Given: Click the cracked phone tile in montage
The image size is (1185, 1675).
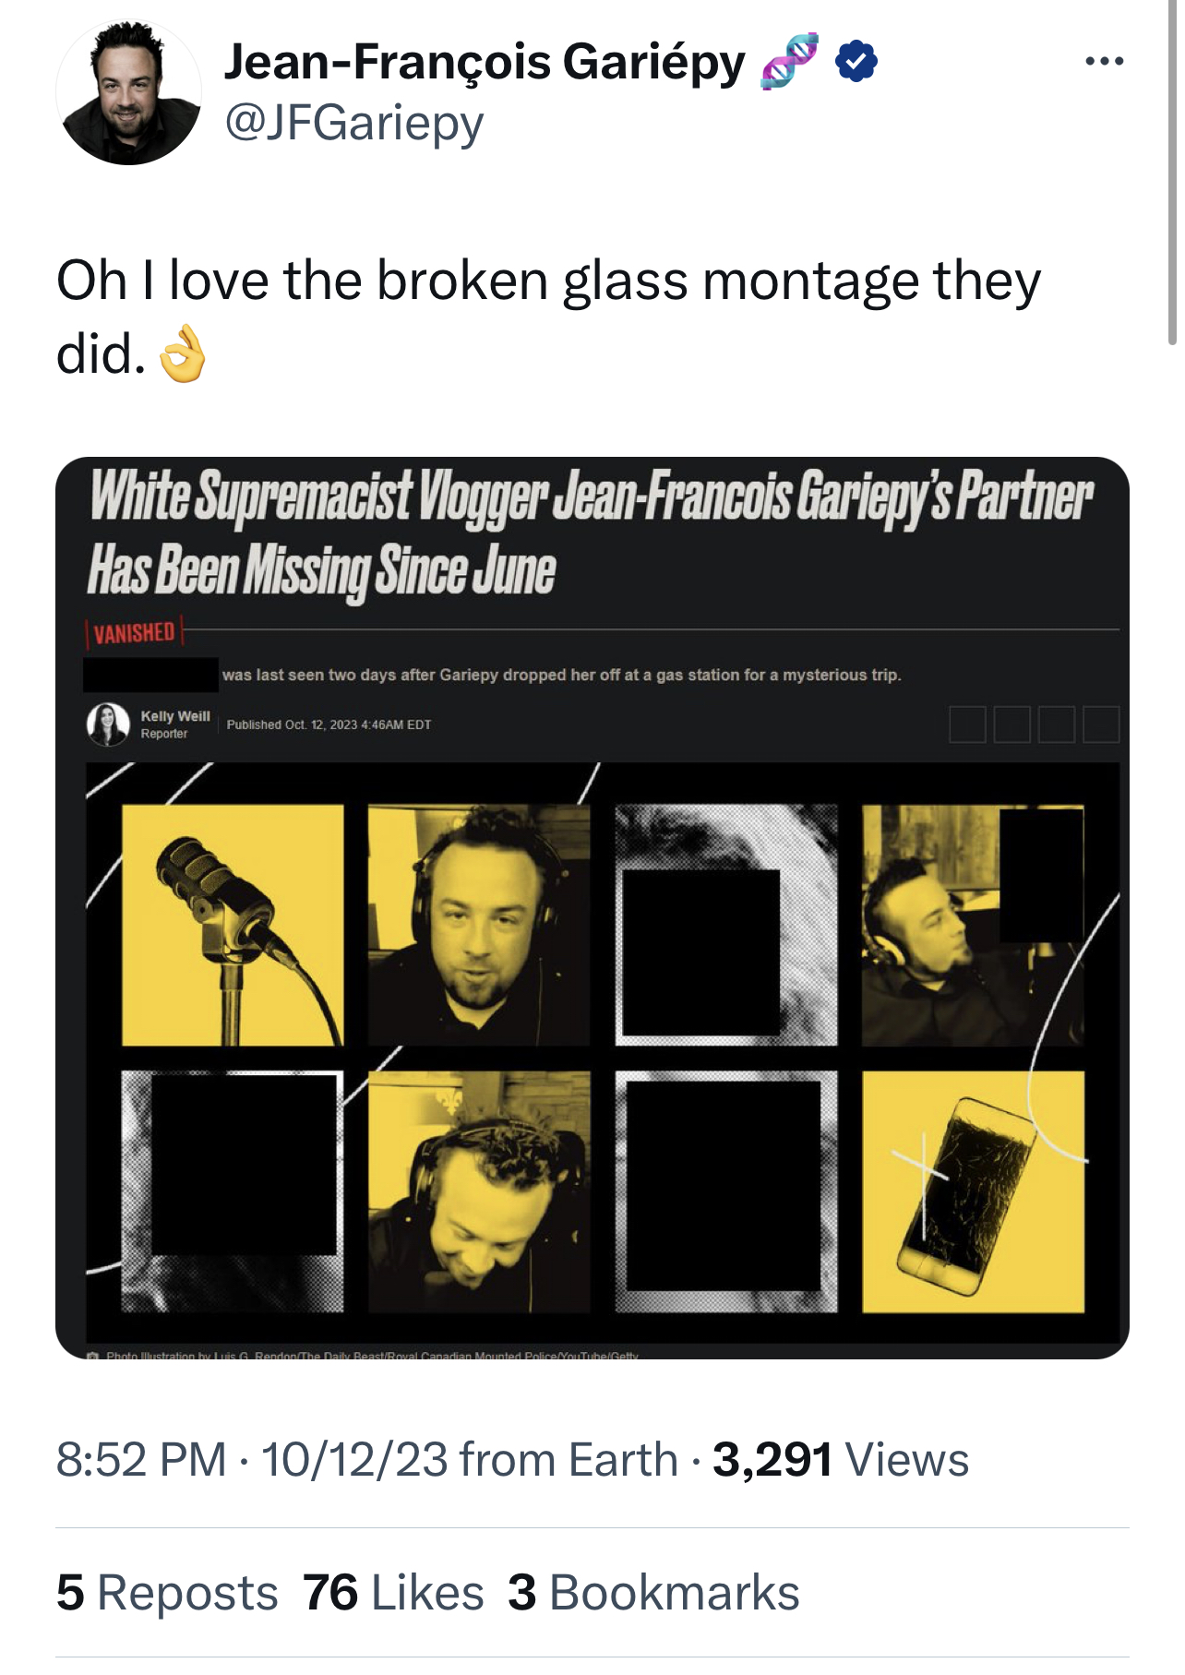Looking at the screenshot, I should pos(973,1191).
